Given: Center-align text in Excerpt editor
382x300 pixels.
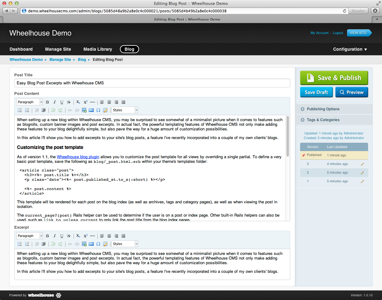Looking at the screenshot, I should pyautogui.click(x=109, y=236).
